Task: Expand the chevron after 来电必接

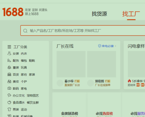Action: coord(116,46)
